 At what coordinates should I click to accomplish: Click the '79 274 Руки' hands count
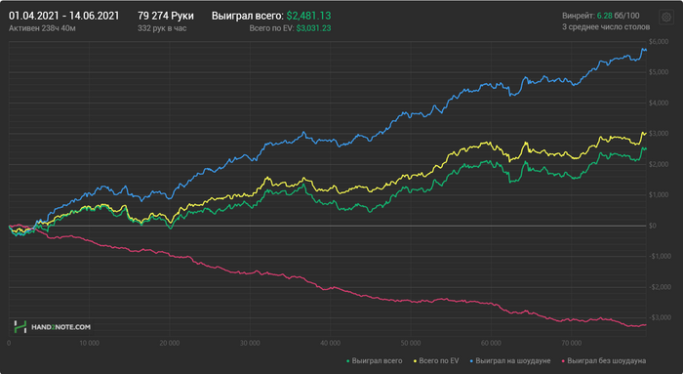coord(166,17)
